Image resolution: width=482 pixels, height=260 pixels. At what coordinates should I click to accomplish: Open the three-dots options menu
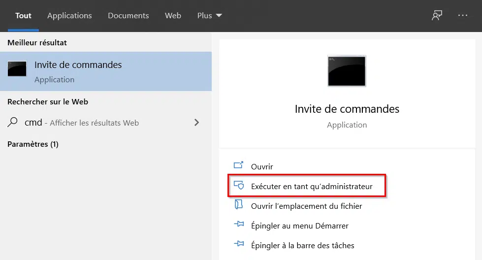pos(463,15)
